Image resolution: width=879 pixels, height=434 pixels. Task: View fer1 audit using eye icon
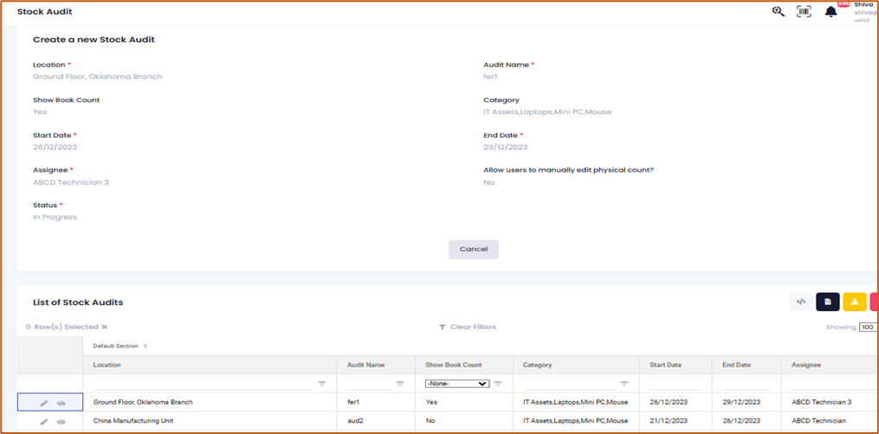click(61, 403)
